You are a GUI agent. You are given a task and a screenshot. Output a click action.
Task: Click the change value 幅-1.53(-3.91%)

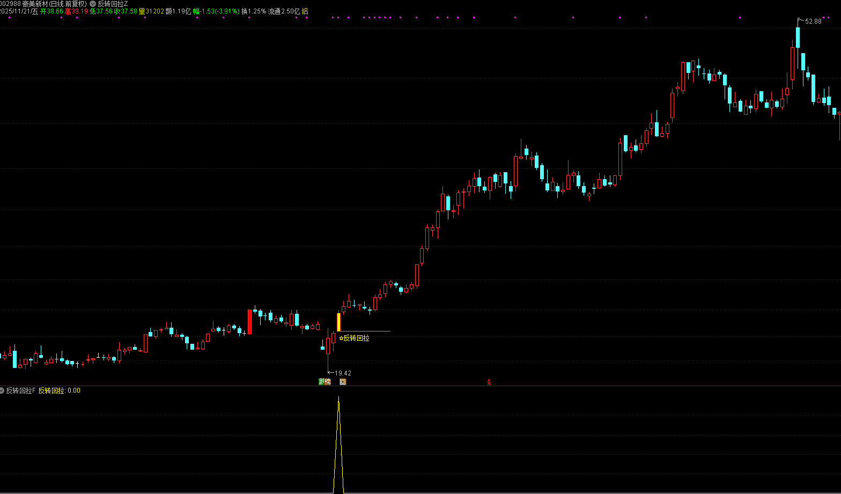point(216,11)
